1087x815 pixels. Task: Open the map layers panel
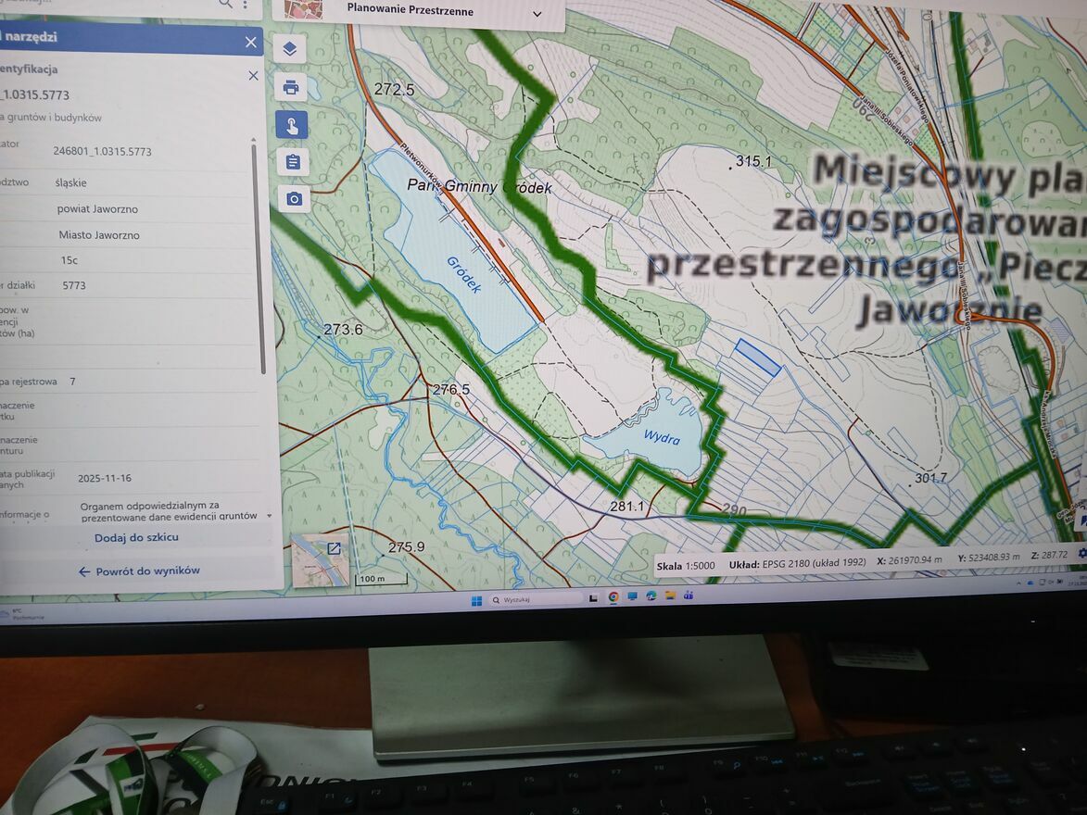pos(290,49)
